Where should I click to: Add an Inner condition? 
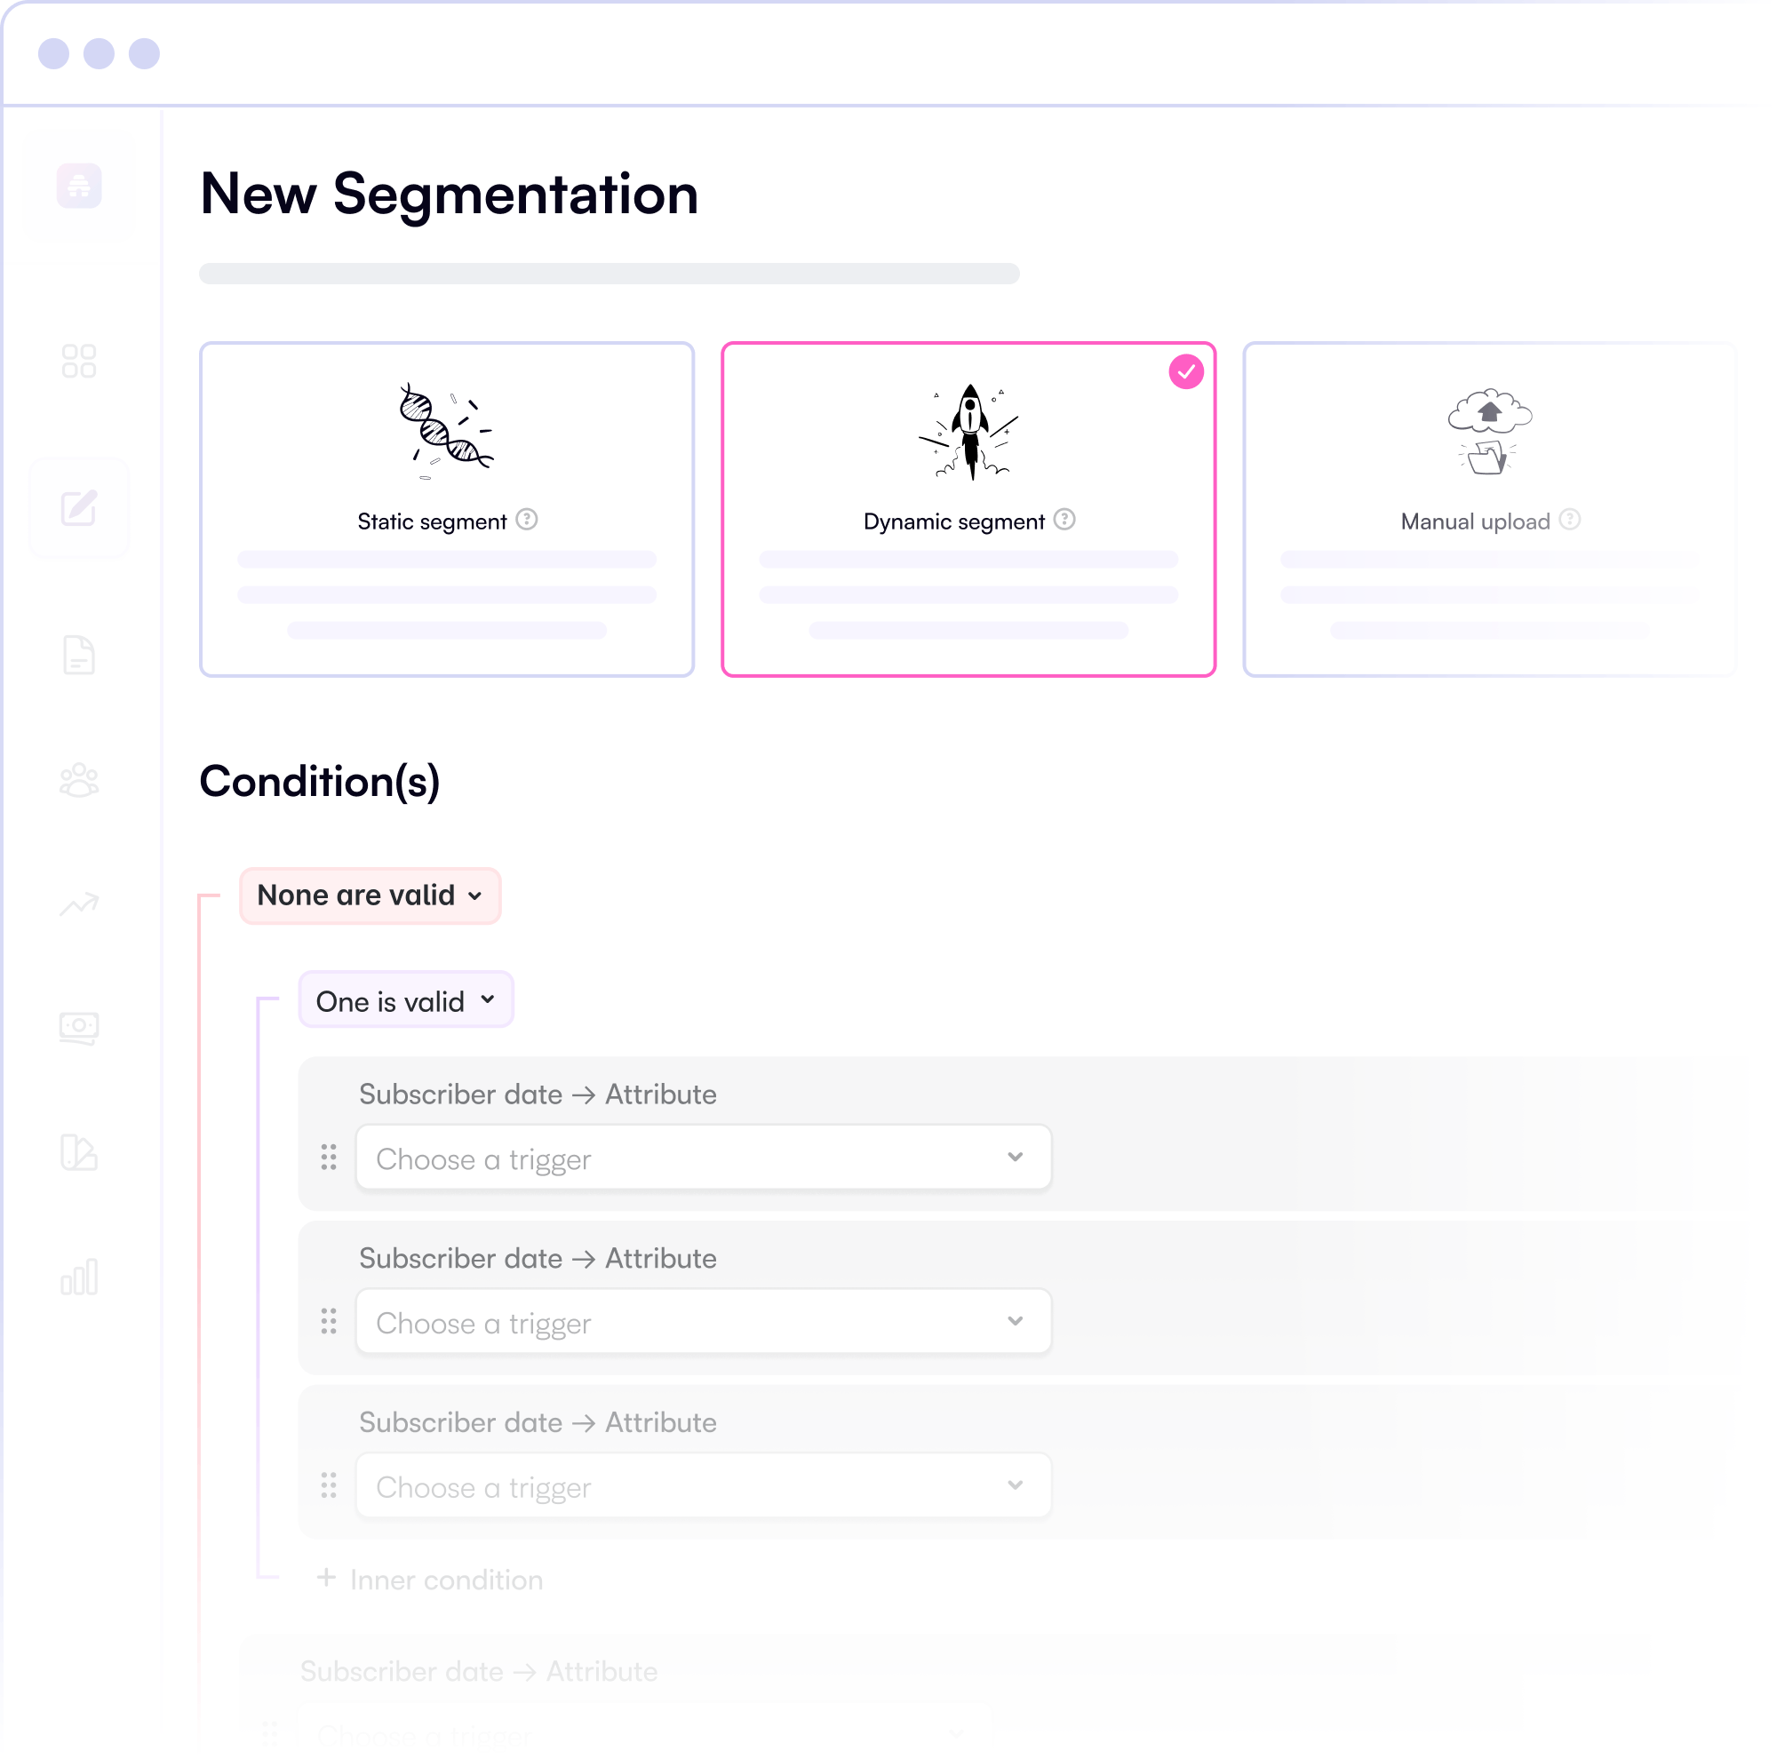[429, 1580]
